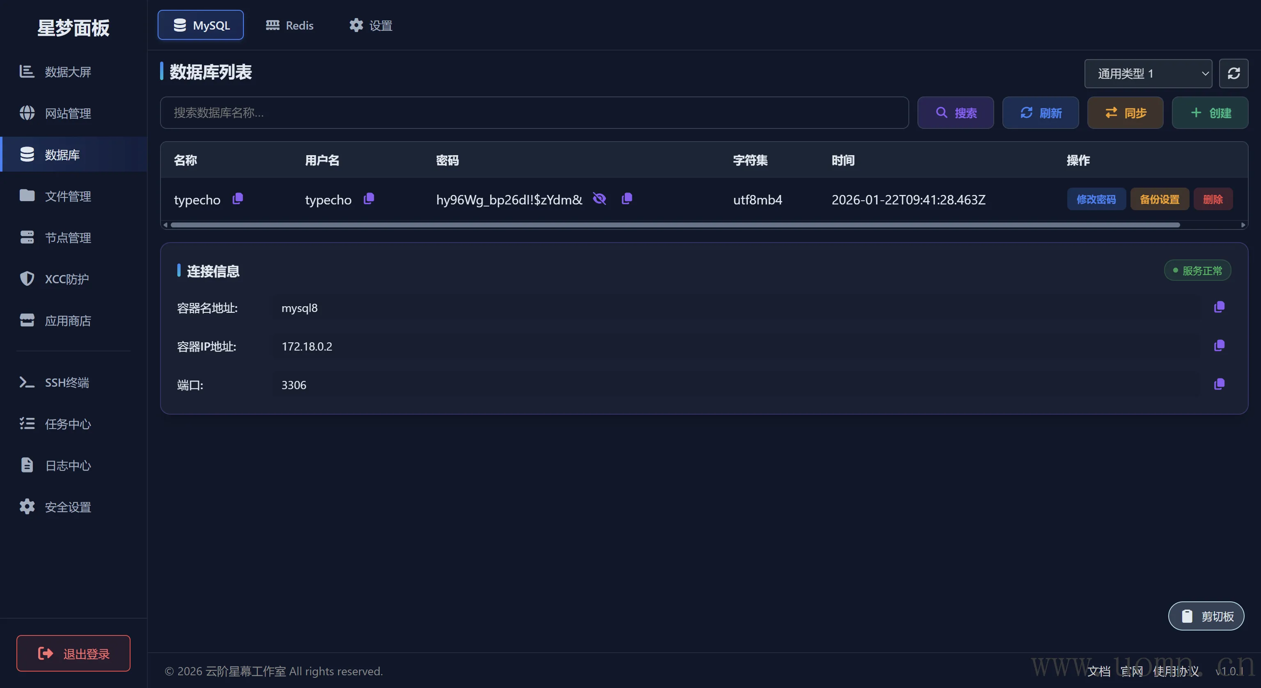Click the 创建 database button
The image size is (1261, 688).
click(x=1210, y=113)
